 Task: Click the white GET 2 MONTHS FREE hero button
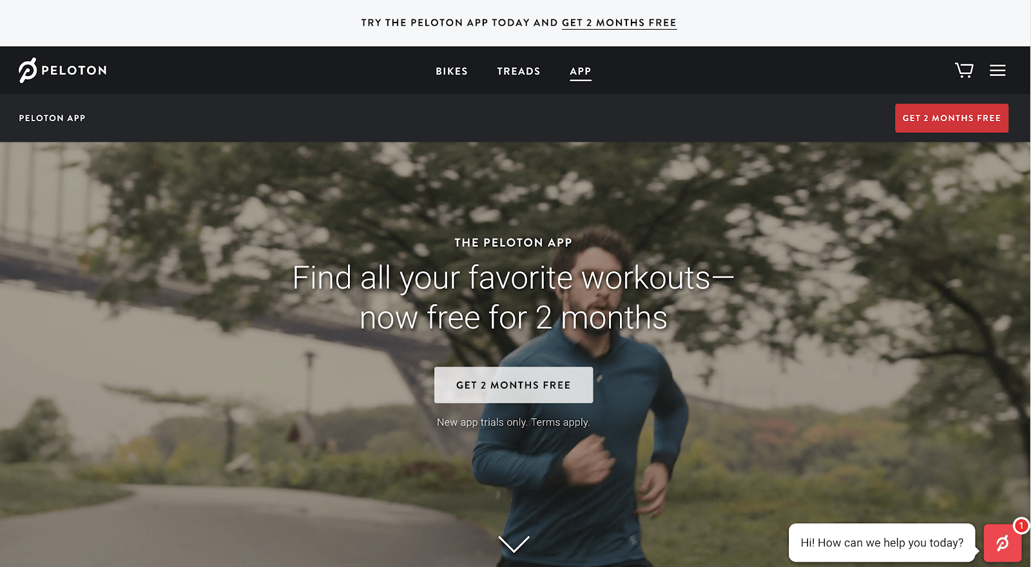[x=514, y=385]
